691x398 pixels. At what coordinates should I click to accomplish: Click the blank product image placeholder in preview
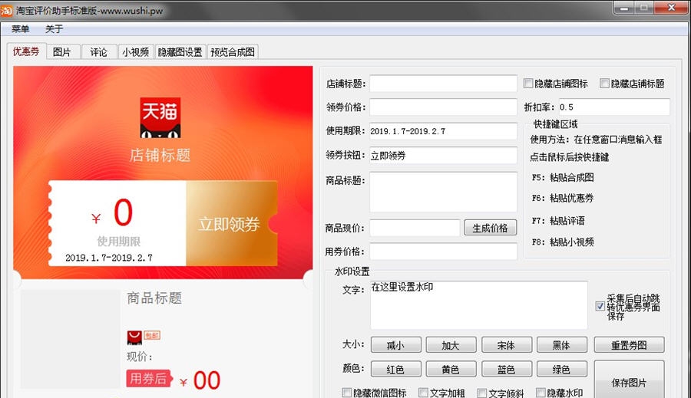71,339
